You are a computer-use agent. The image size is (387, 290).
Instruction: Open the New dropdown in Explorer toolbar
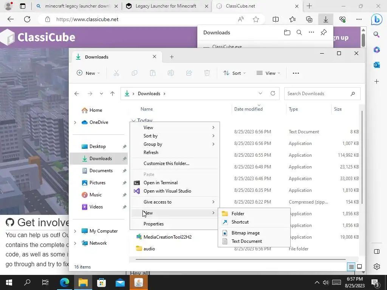[88, 73]
